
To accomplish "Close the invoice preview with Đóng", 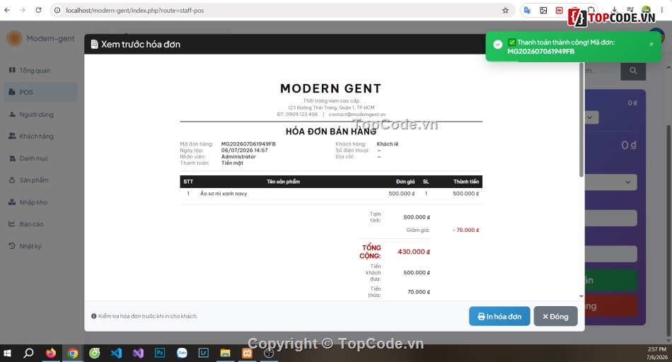I will click(555, 316).
